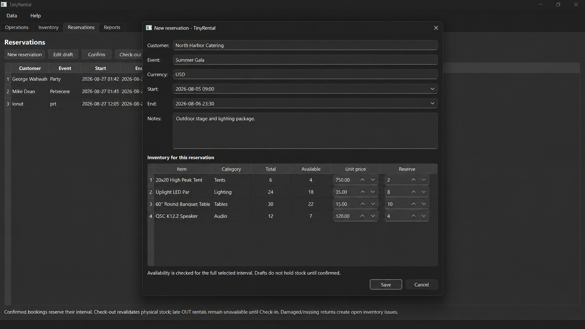This screenshot has height=329, width=585.
Task: Decrease reserve quantity for Uplight LED Par
Action: click(x=424, y=192)
